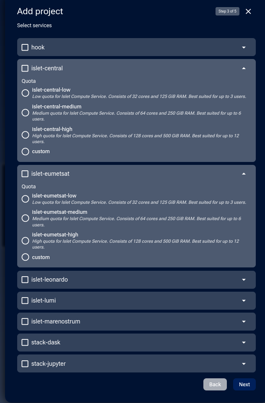The image size is (265, 403).
Task: Click the Step 3 of 5 badge
Action: [x=227, y=11]
